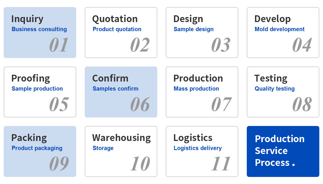Select the Develop mold development card
The image size is (323, 184).
(283, 33)
